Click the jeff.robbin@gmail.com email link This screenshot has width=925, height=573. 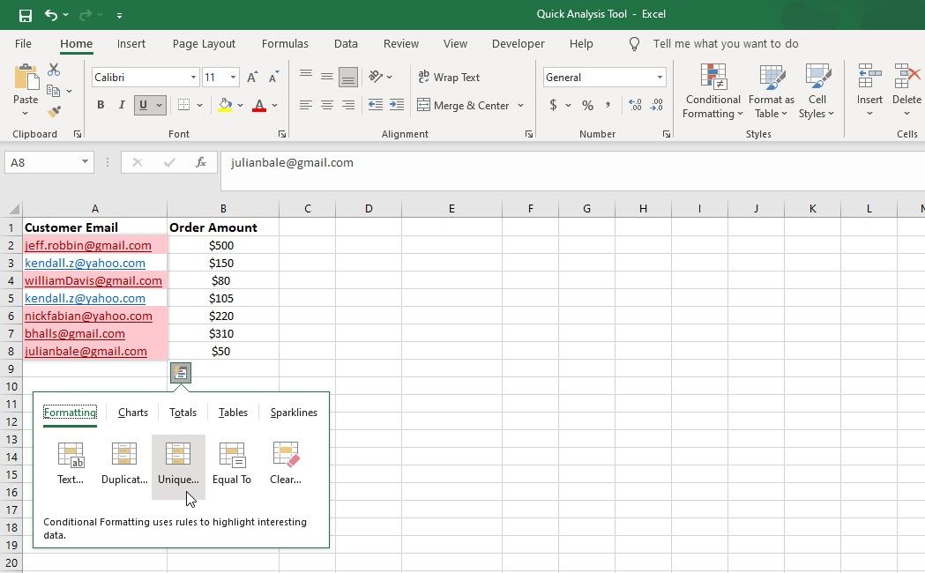tap(88, 245)
